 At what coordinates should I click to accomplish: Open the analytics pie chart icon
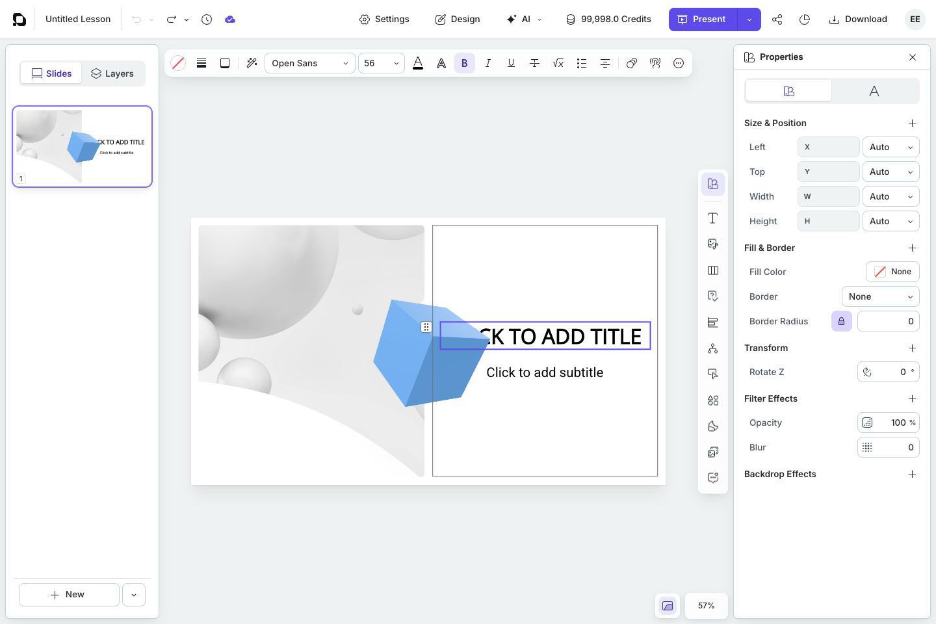point(805,19)
